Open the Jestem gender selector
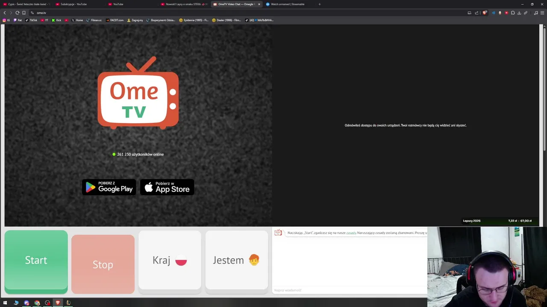 237,260
